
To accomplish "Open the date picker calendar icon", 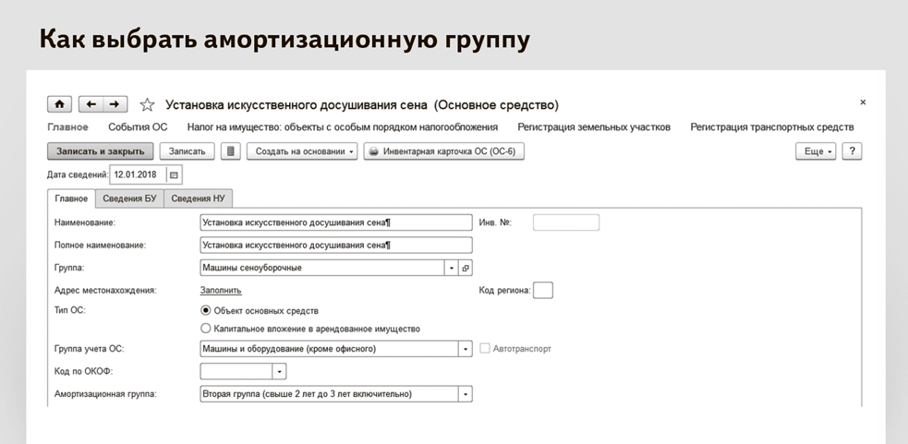I will tap(175, 174).
